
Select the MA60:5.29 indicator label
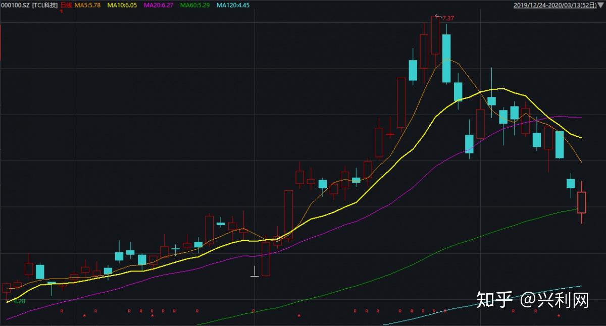(x=195, y=5)
